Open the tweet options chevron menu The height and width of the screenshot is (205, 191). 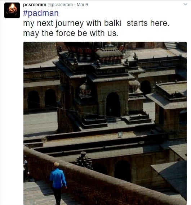[x=185, y=4]
